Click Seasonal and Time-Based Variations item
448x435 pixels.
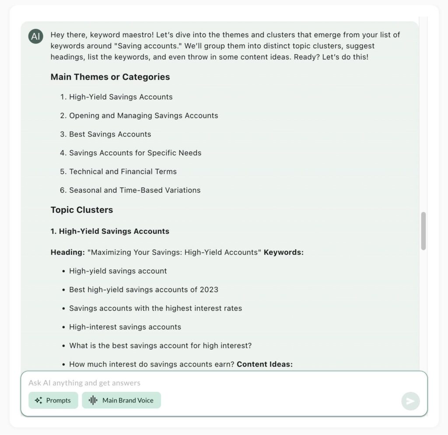135,190
